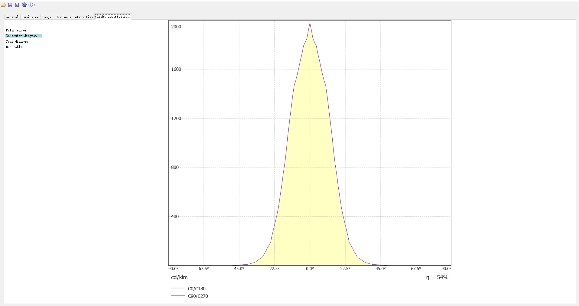Select the highlighted Cartesian diagram entry
Viewport: 579px width, 306px height.
21,36
